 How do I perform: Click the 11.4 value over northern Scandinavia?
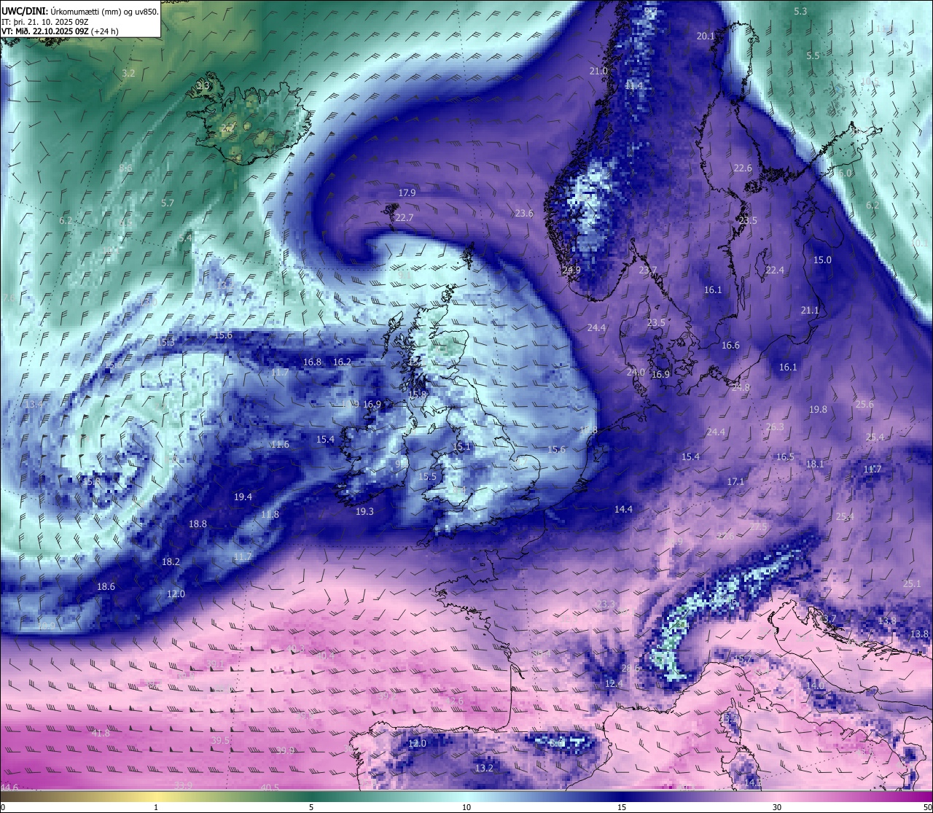(634, 85)
